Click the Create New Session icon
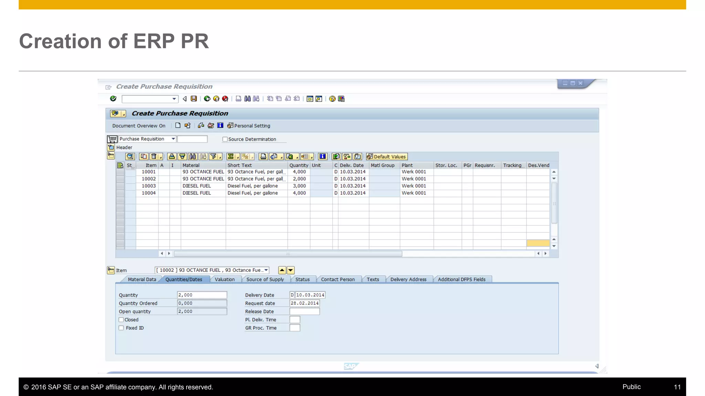Screen dimensions: 705x396 point(310,99)
